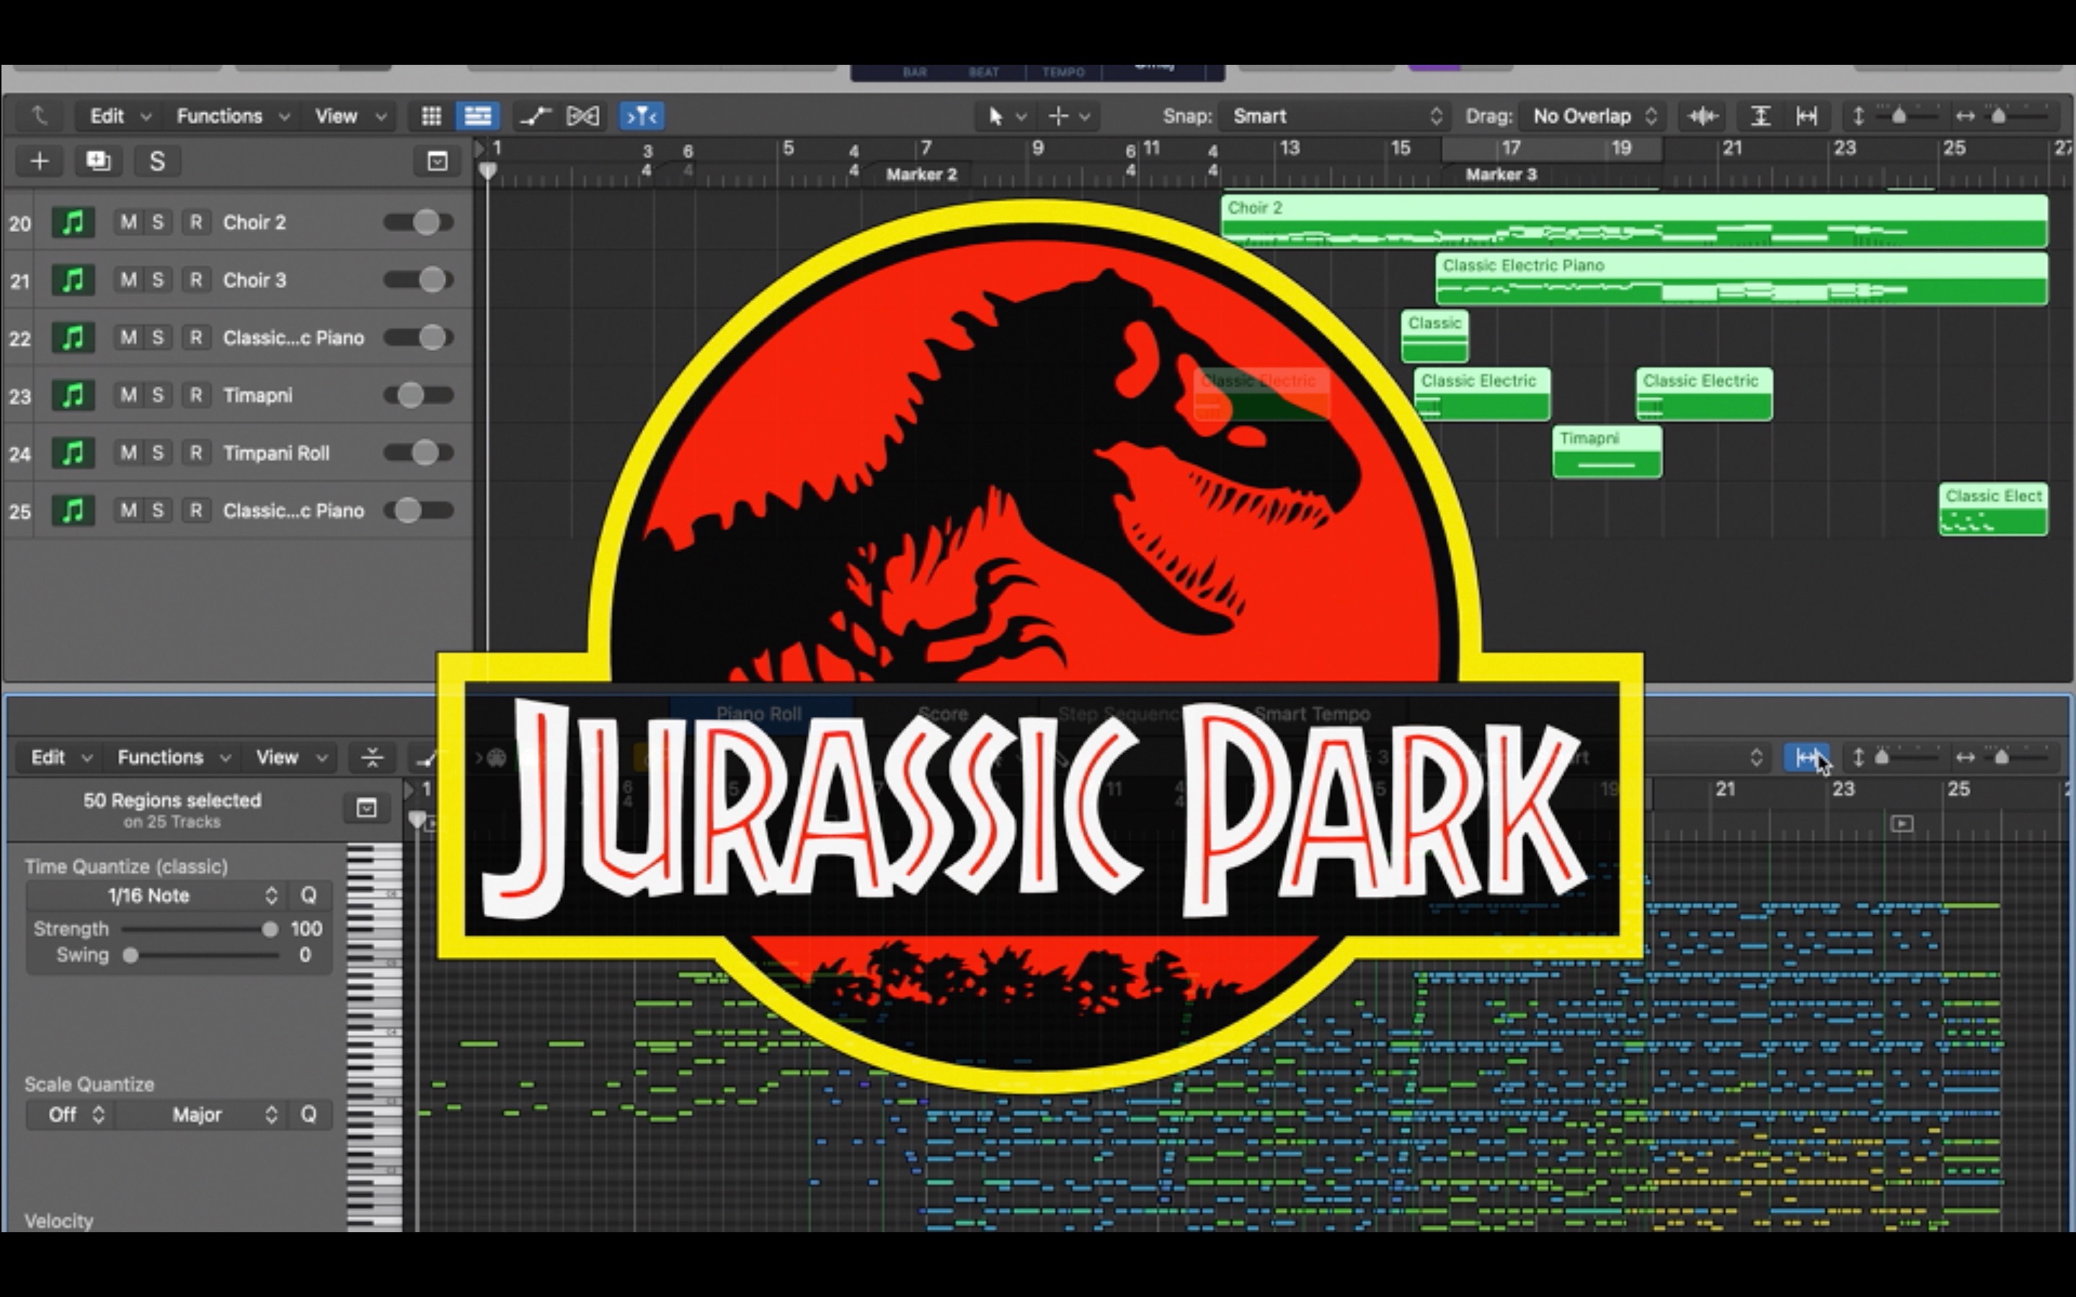The image size is (2076, 1297).
Task: Solo the Timpani Roll track
Action: click(x=158, y=453)
